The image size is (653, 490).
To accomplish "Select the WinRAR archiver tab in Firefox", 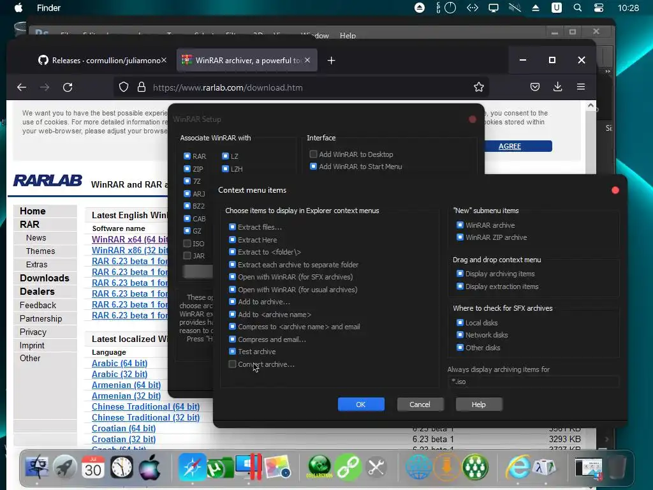I will point(247,61).
